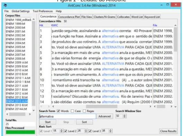Screen dimensions: 183x136
Task: Click the AntConc app icon in title bar
Action: [x=5, y=5]
